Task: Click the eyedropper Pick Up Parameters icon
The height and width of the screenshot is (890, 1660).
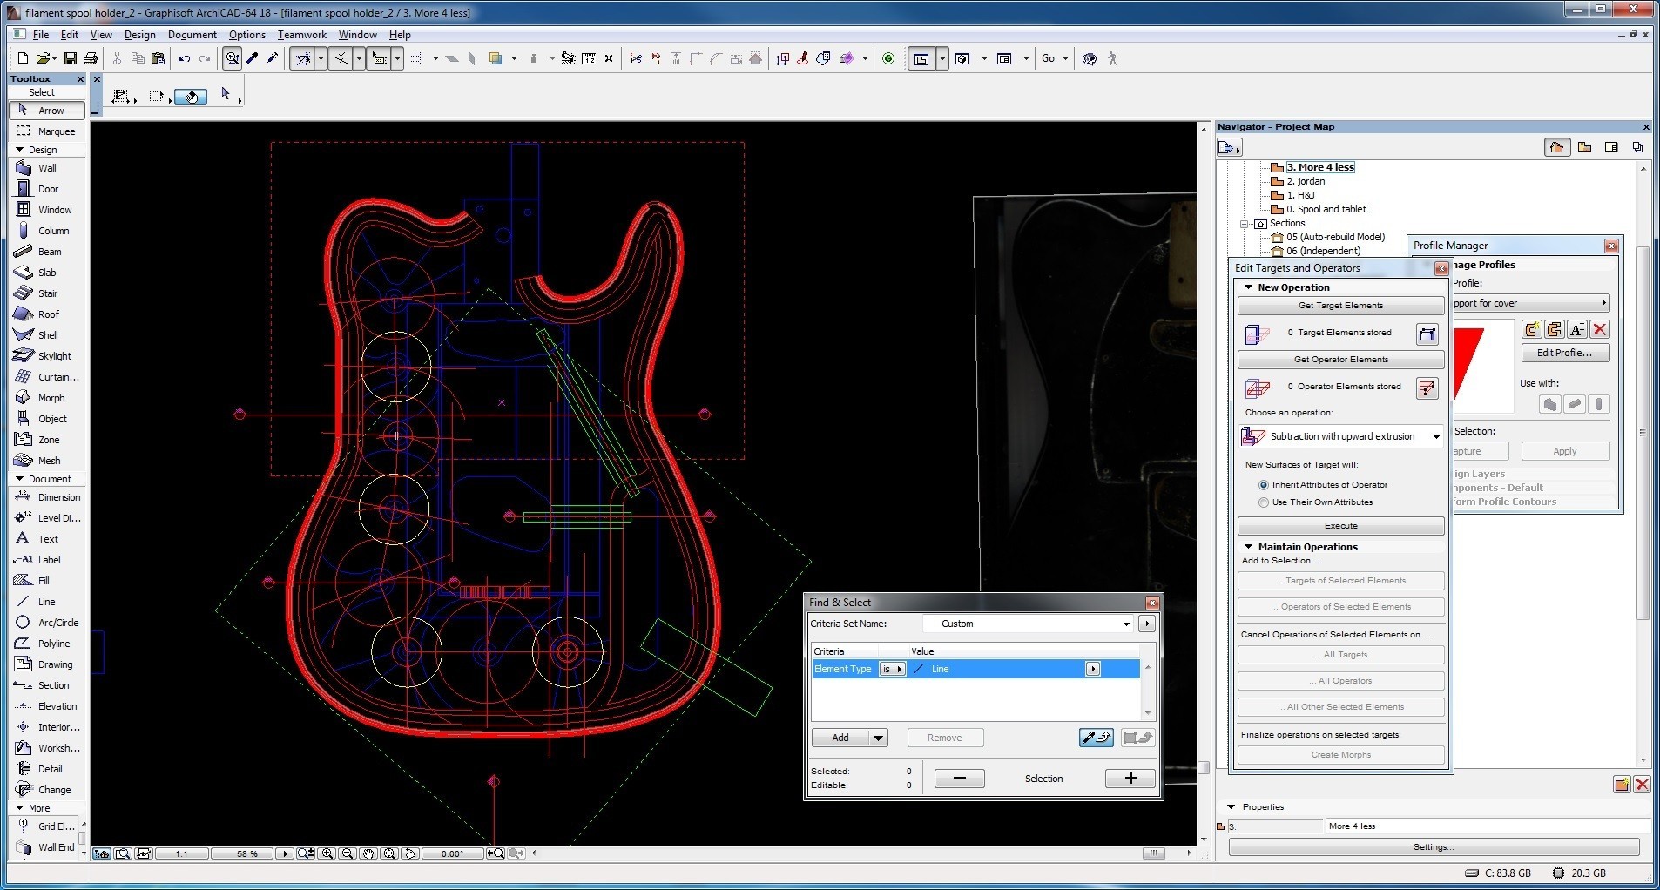Action: (x=253, y=58)
